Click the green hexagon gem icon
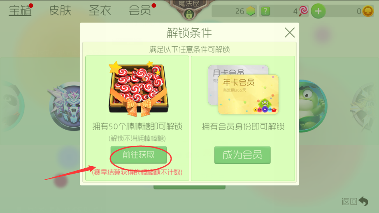The width and height of the screenshot is (379, 213). tap(251, 11)
